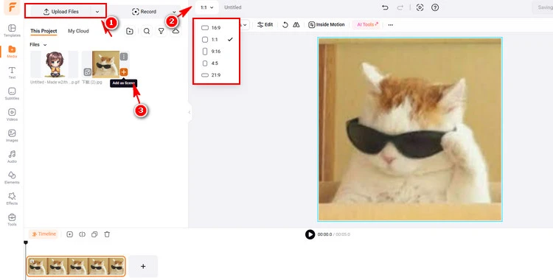
Task: Open the Edit adjustments button
Action: tap(265, 25)
